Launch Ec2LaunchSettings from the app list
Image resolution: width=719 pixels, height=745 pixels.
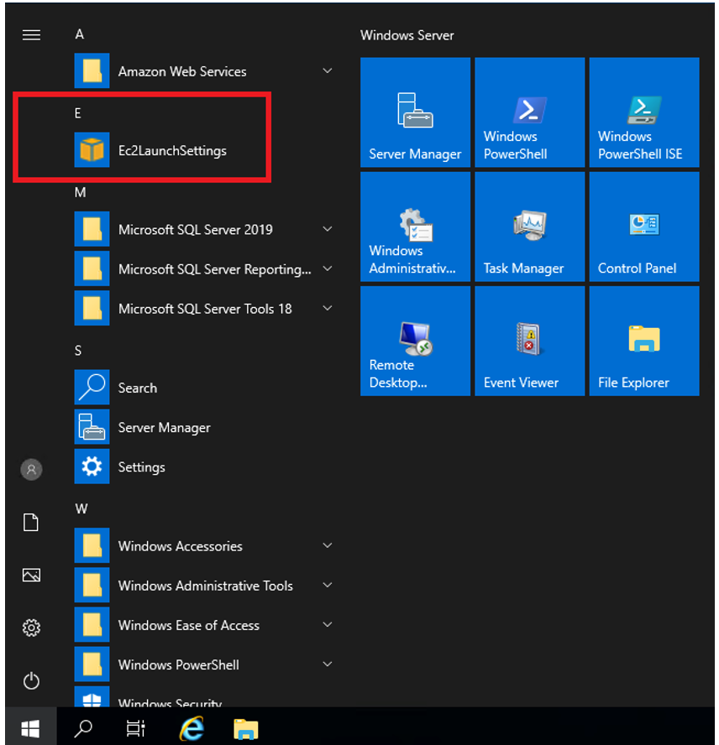pos(172,151)
